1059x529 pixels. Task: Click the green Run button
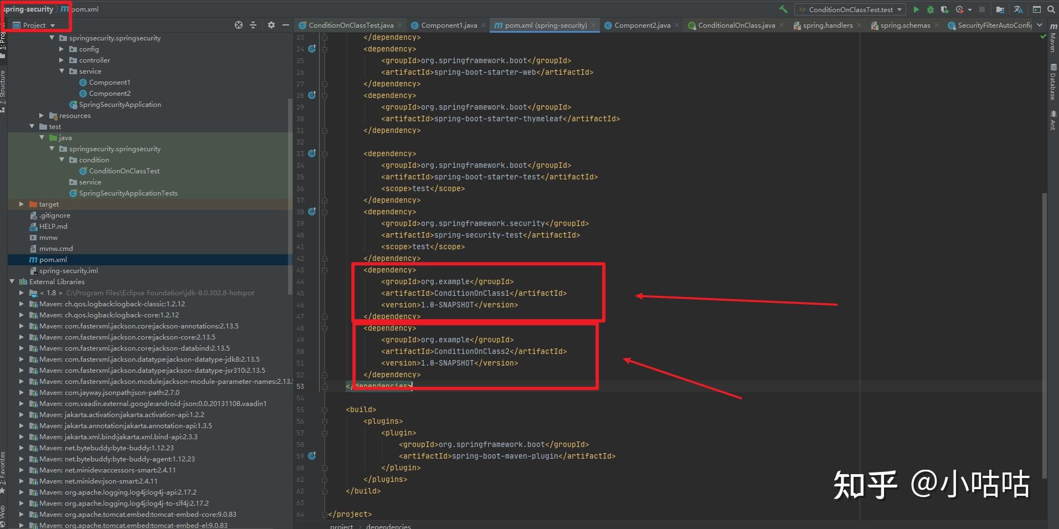[916, 9]
